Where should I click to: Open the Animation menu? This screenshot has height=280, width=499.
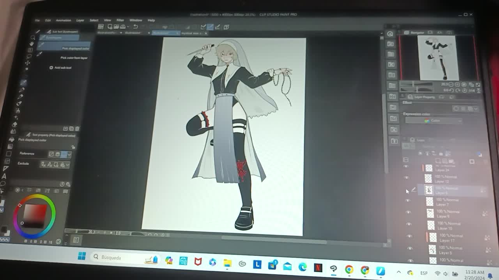point(63,20)
